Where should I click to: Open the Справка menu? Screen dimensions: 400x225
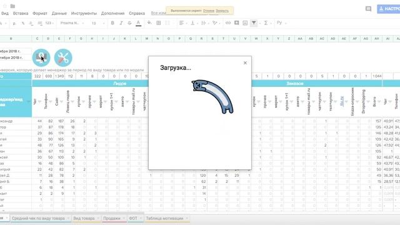pos(137,13)
